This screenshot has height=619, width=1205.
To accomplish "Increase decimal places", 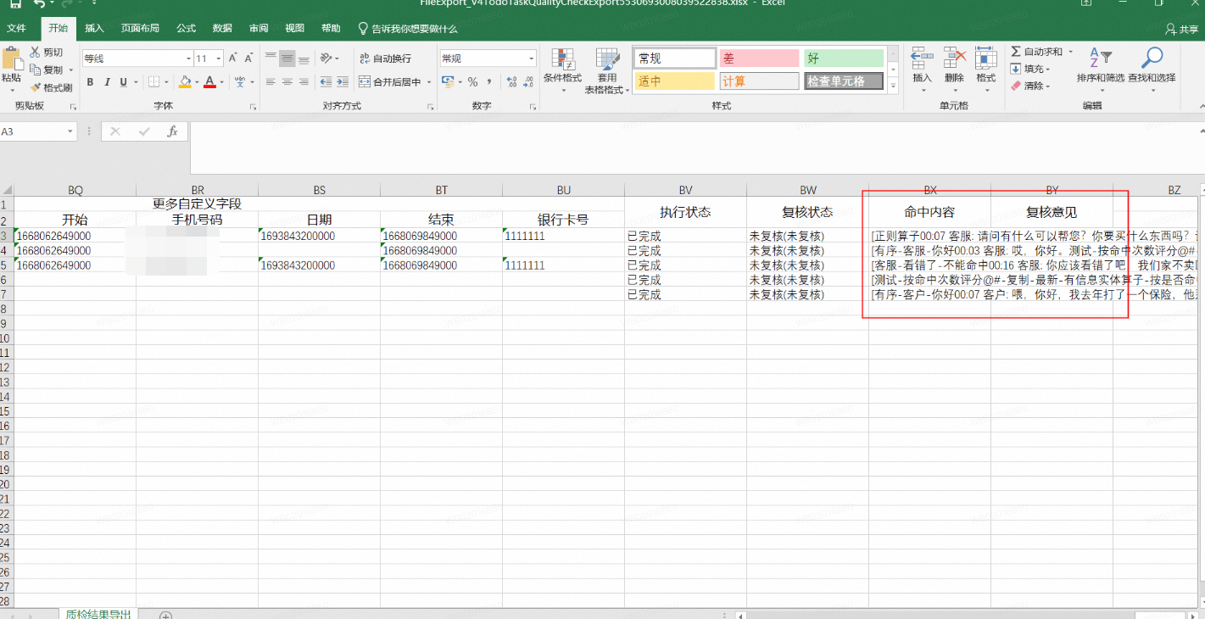I will click(511, 82).
